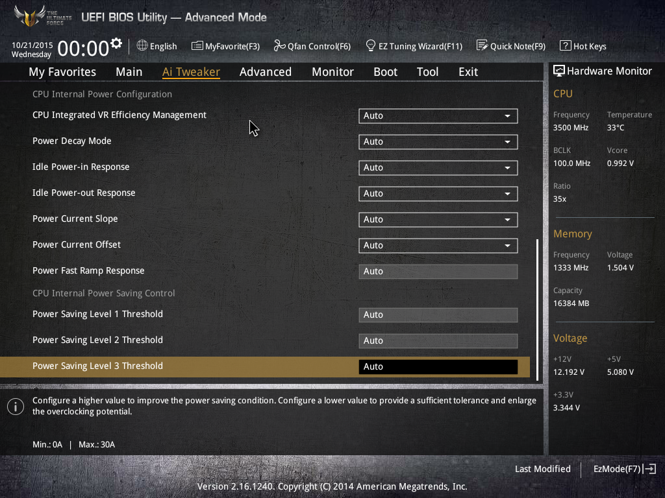
Task: Go to the Advanced tab
Action: [x=266, y=72]
